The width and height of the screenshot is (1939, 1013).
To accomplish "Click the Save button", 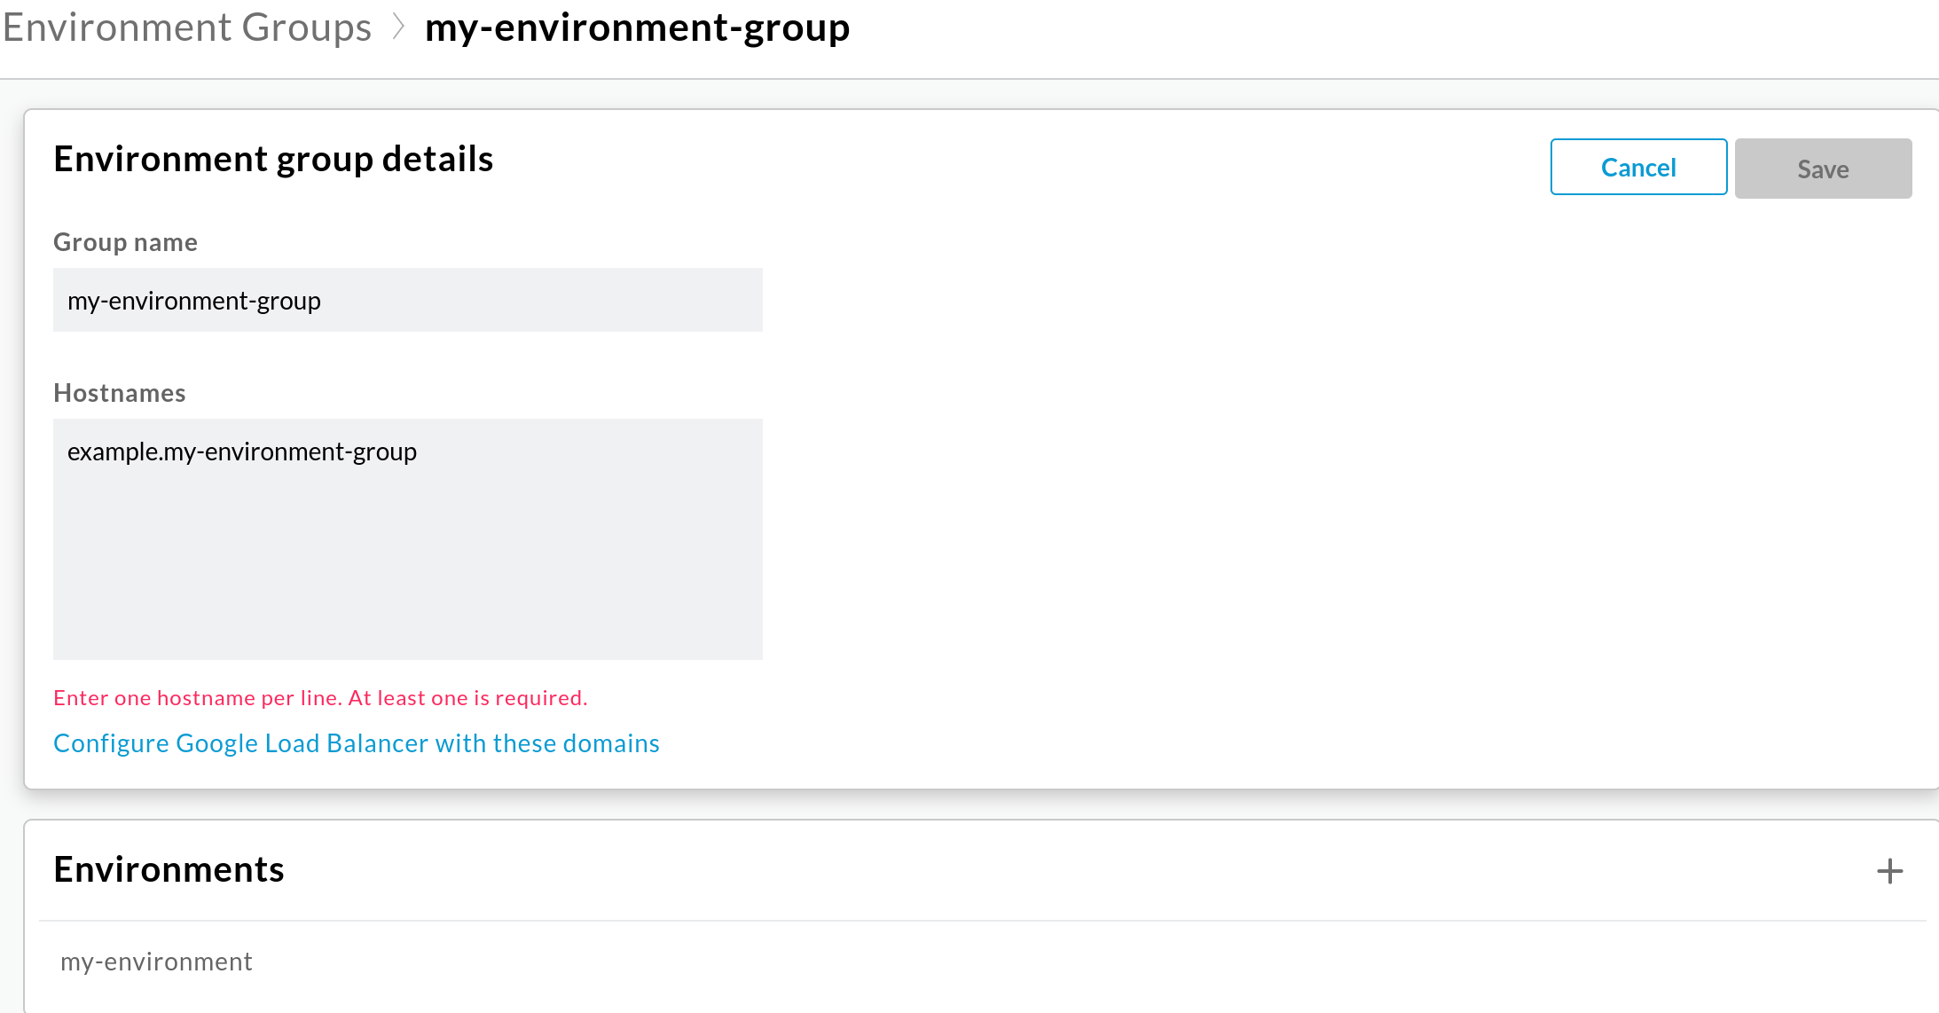I will (x=1824, y=168).
